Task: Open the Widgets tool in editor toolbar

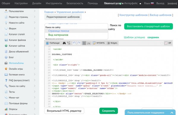Action: point(112,43)
